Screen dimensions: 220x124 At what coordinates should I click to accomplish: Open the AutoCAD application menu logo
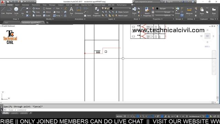tap(3, 2)
